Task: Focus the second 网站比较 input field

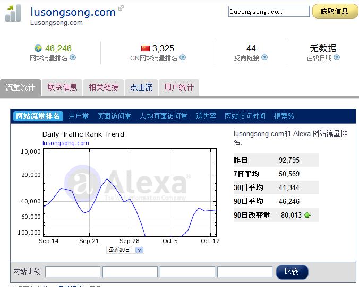Action: (x=130, y=272)
